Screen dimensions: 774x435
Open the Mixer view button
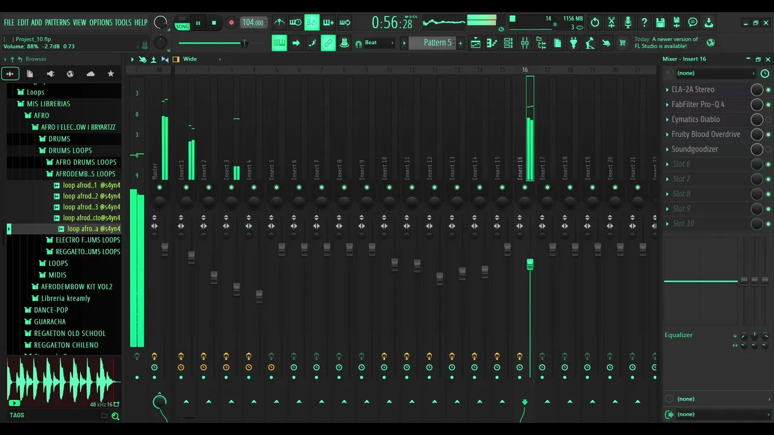[525, 43]
